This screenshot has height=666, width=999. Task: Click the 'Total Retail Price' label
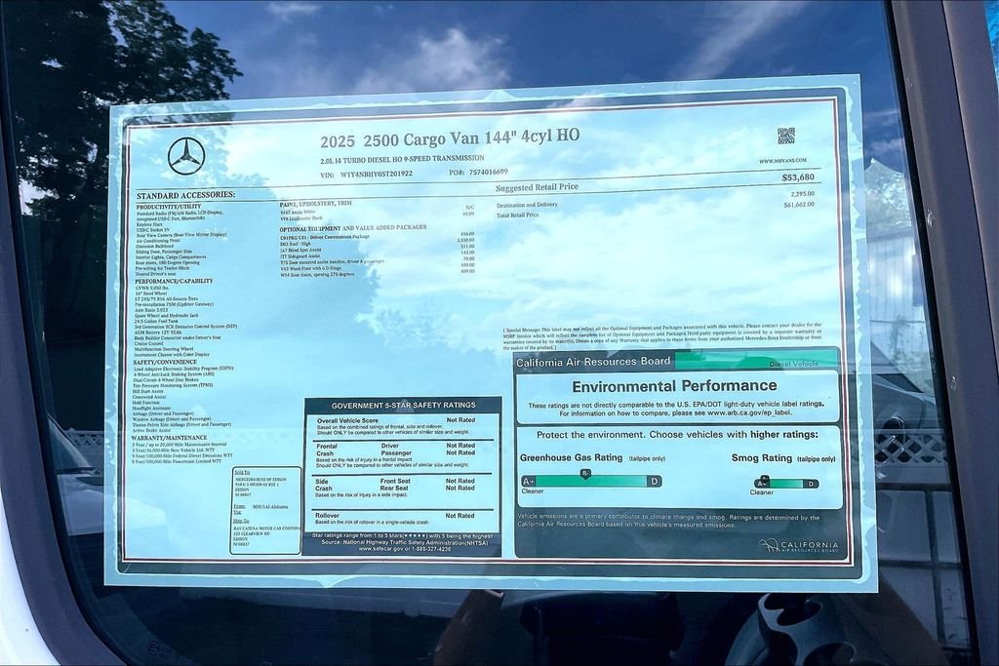pyautogui.click(x=517, y=215)
